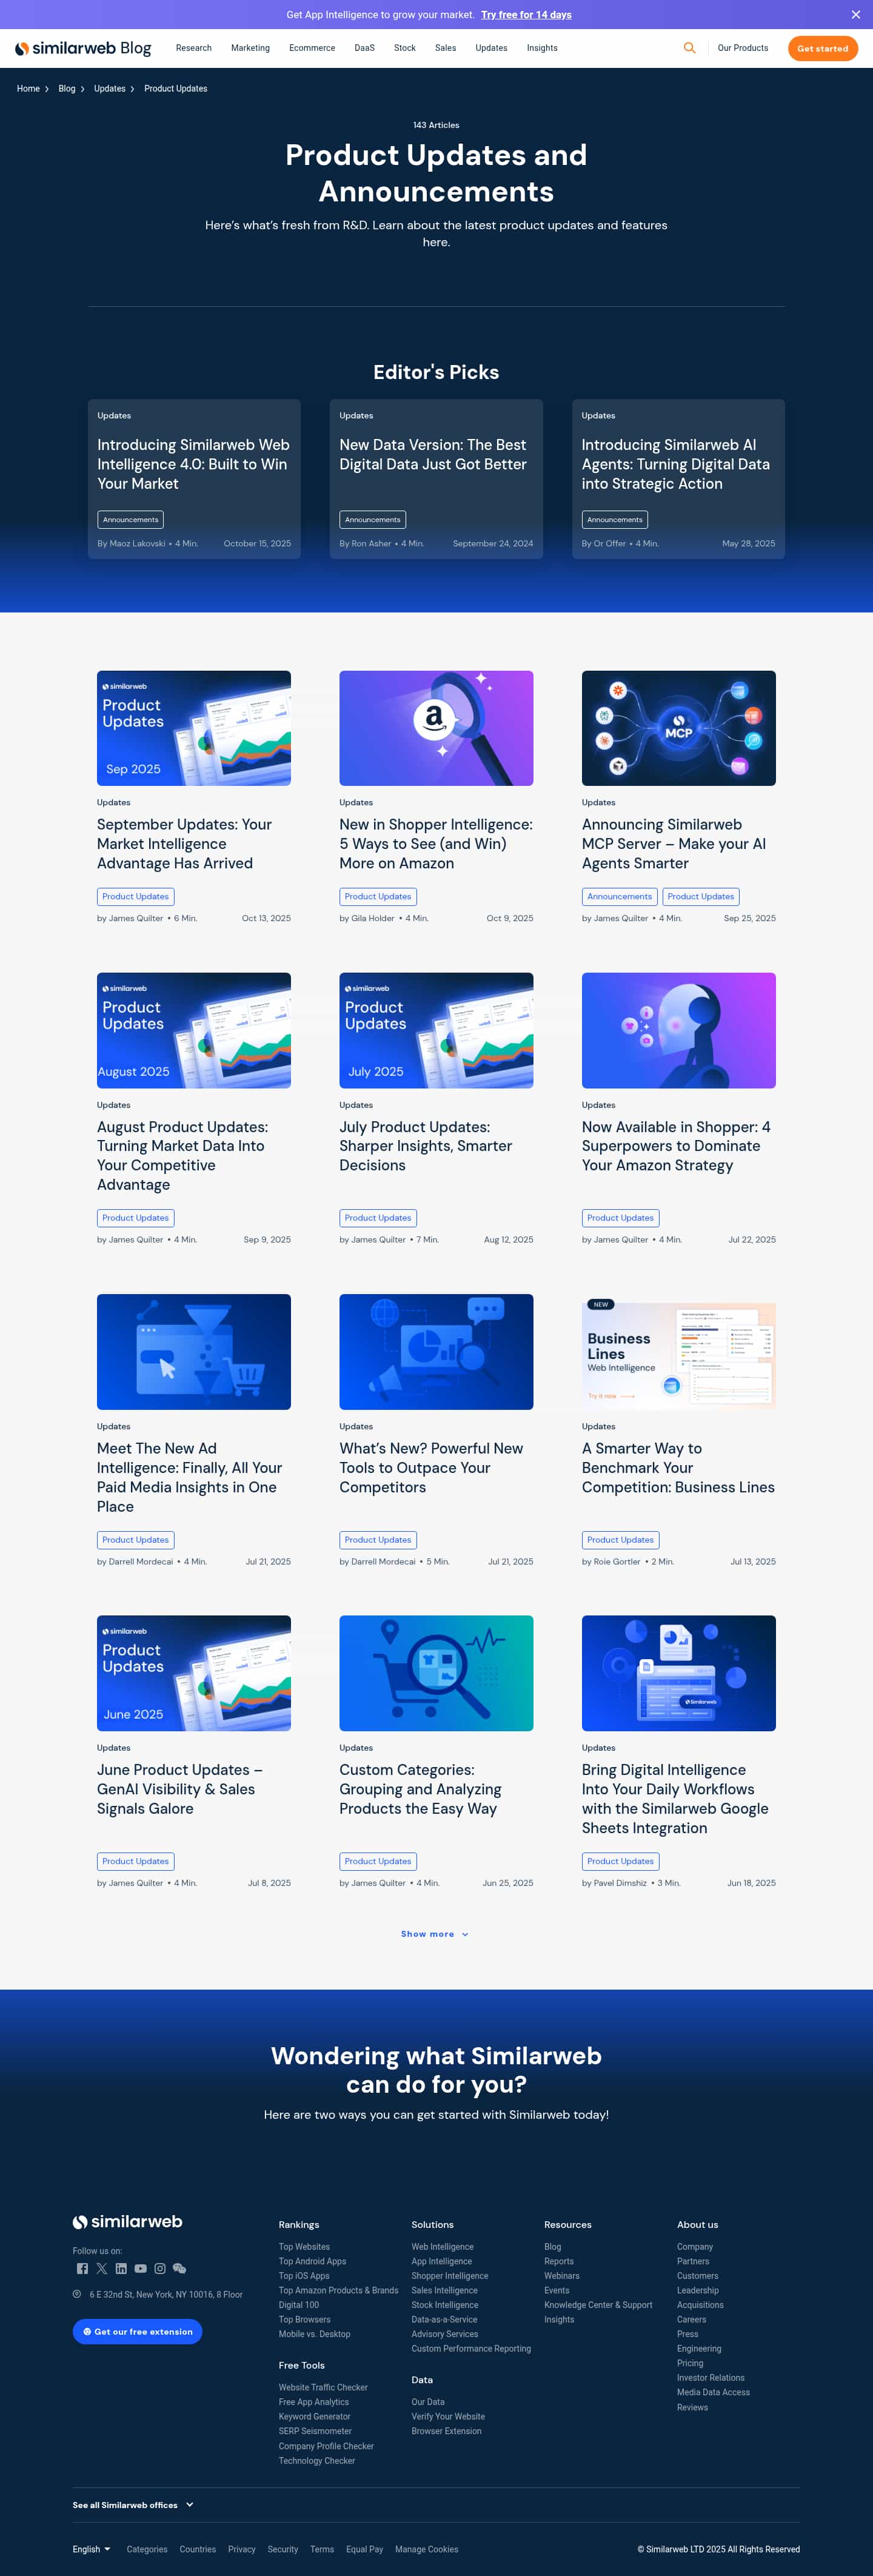The height and width of the screenshot is (2576, 873).
Task: Open Similarweb's Facebook page icon
Action: [82, 2268]
